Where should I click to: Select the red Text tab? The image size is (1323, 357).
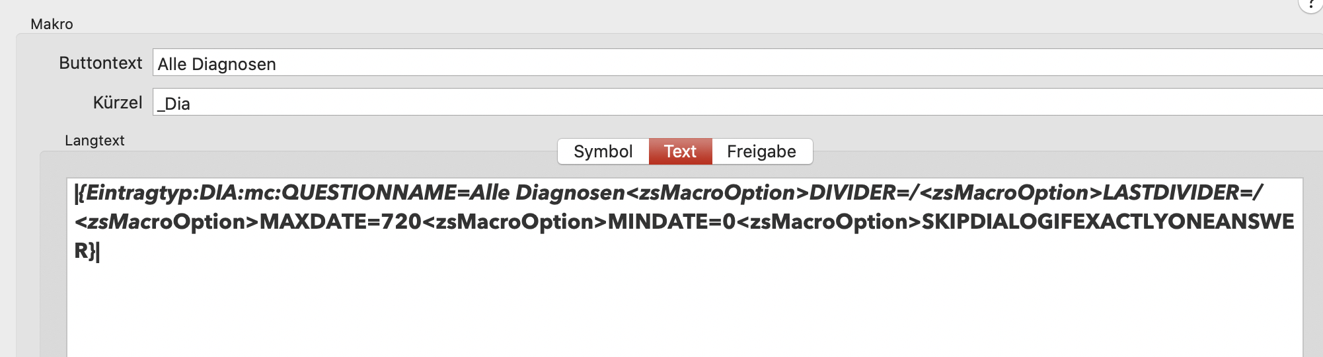(x=680, y=151)
